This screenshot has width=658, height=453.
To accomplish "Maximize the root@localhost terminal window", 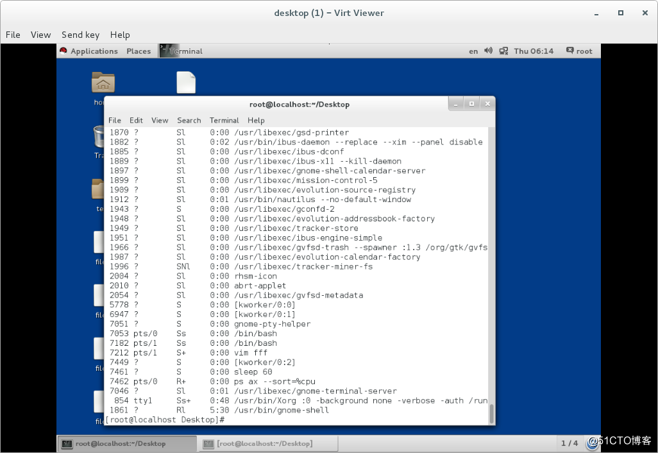I will point(471,104).
